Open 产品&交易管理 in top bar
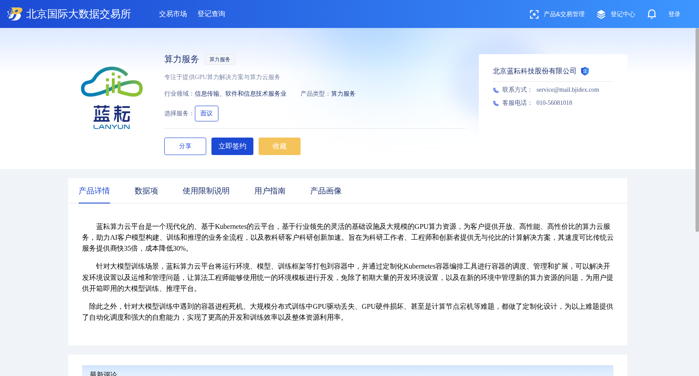Screen dimensions: 699x376 pos(564,14)
